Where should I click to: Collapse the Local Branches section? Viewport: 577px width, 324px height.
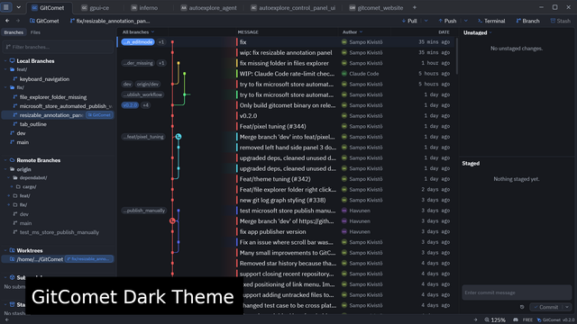(x=5, y=61)
